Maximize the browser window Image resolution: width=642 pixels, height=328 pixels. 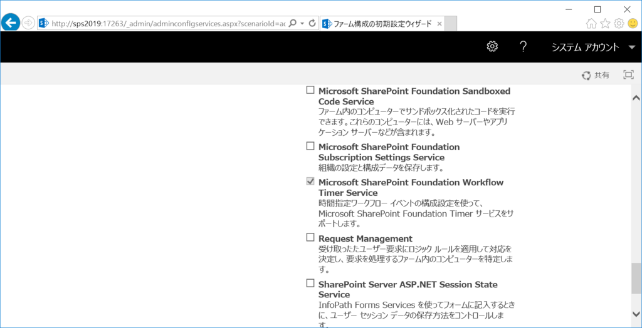597,9
